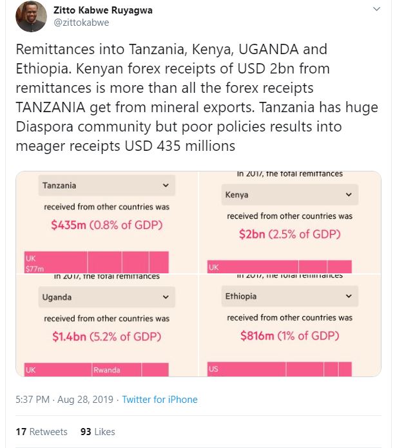Select the Rwanda bar in Uganda chart
This screenshot has width=397, height=448.
tap(117, 370)
